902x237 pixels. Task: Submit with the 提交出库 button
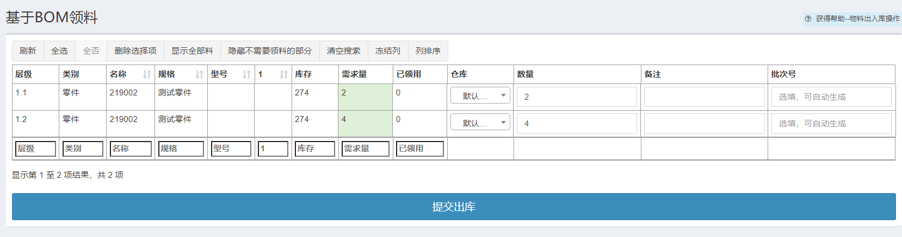[x=454, y=207]
